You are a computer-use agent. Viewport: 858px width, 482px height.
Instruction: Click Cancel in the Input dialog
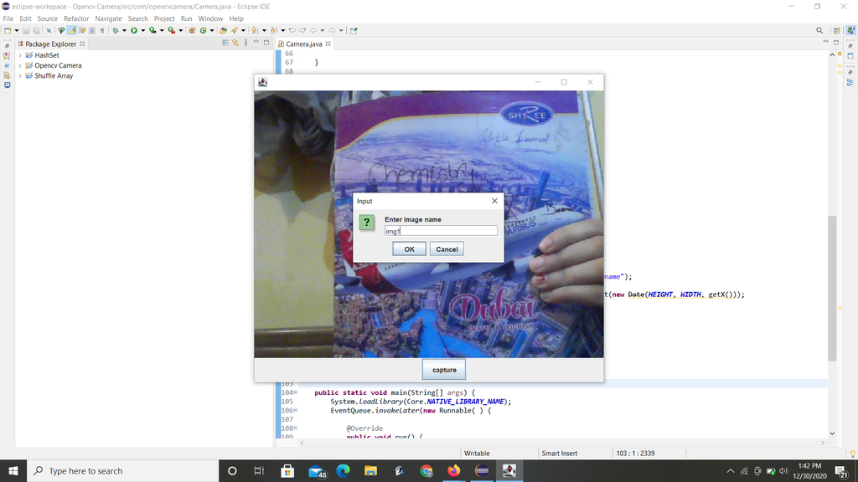tap(447, 249)
